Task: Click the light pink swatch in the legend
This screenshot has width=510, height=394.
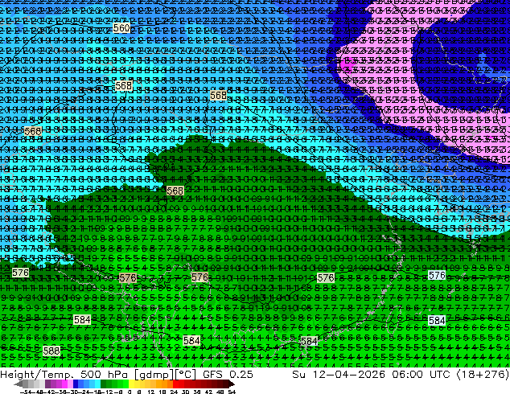Action: [x=70, y=384]
